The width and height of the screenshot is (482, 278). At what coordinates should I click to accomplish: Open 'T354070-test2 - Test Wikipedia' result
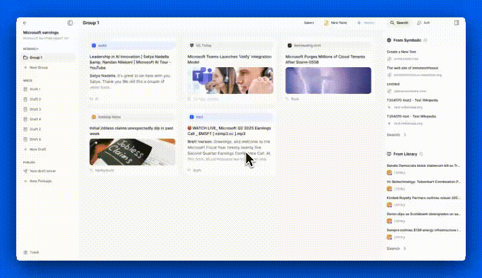click(x=412, y=100)
